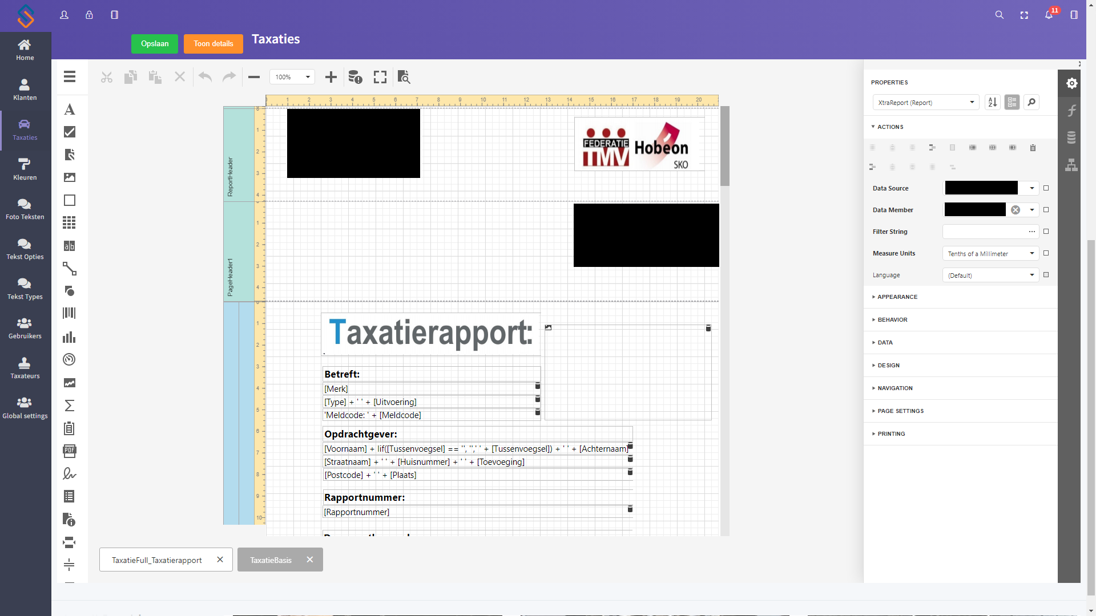Click the designer vertical scrollbar thumb
The width and height of the screenshot is (1096, 616).
point(725,146)
